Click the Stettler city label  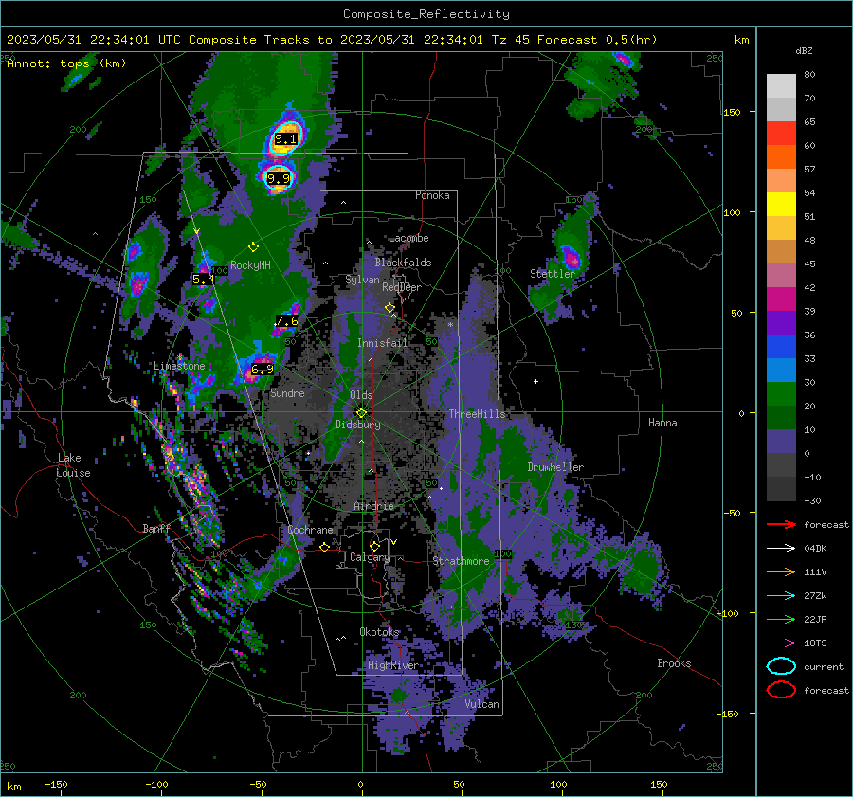click(552, 274)
